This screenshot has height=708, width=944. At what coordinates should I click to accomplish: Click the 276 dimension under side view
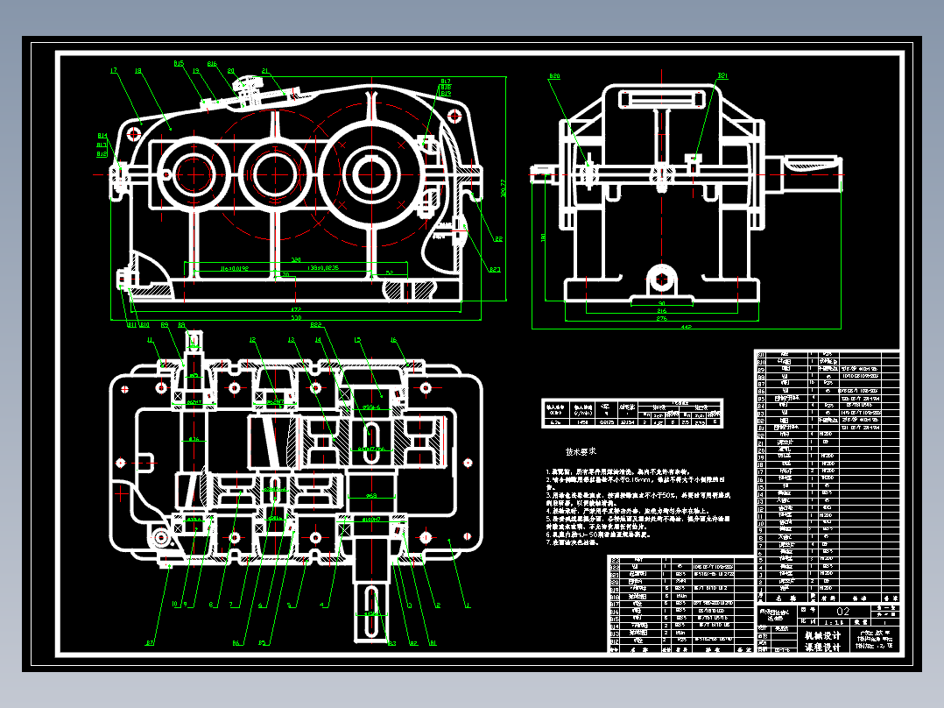coord(662,318)
